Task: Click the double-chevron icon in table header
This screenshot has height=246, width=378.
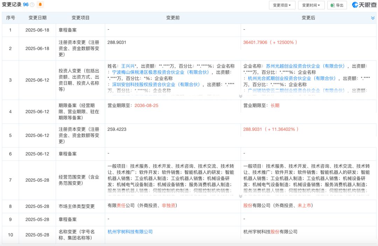Action: pos(373,18)
